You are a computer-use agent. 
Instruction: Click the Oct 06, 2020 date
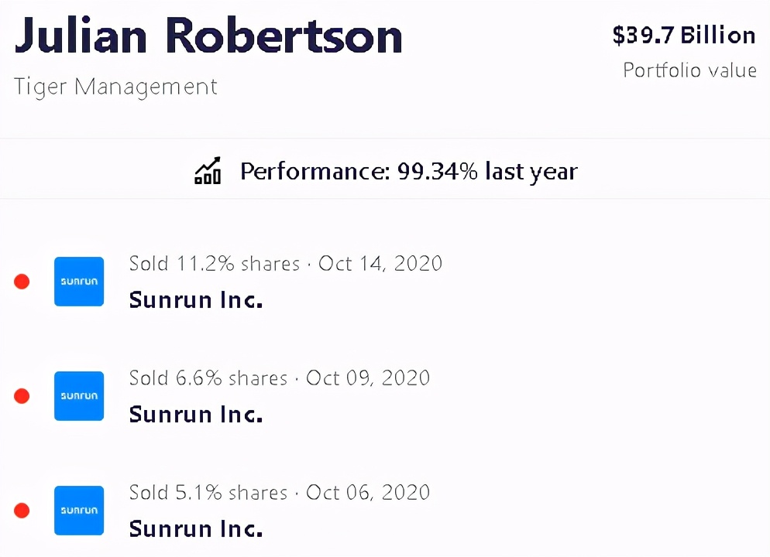point(368,493)
